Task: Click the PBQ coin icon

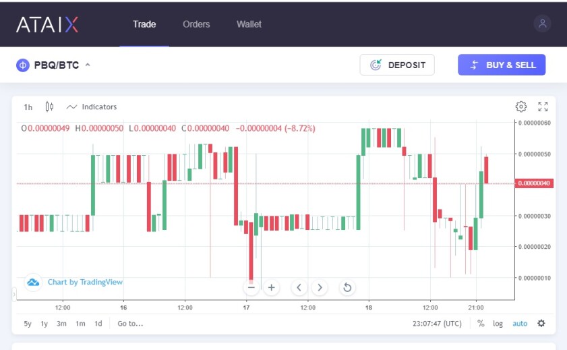Action: pos(23,65)
